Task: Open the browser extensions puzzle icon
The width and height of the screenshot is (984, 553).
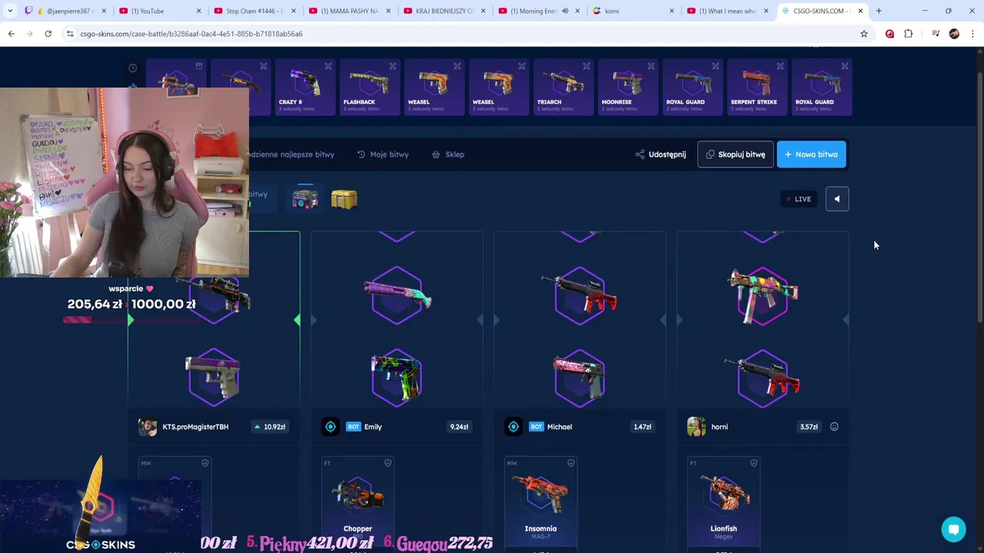Action: pos(909,34)
